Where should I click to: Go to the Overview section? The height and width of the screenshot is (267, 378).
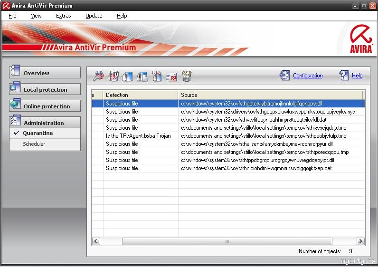click(45, 73)
